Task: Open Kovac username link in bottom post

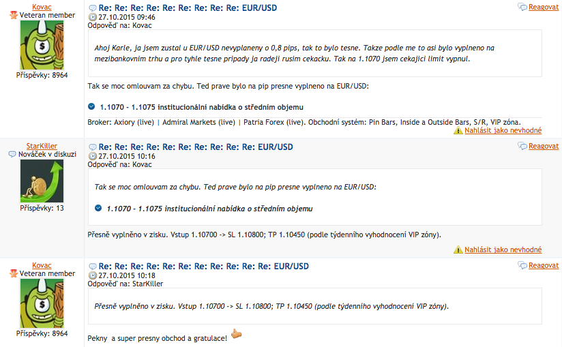Action: click(42, 265)
